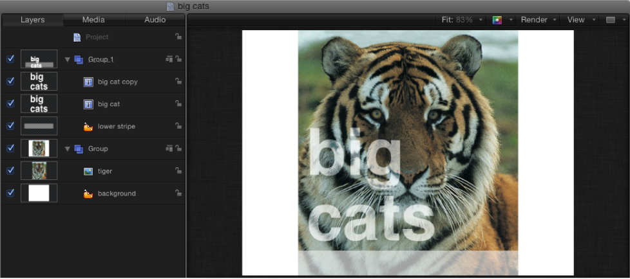Click the Project document icon
Image resolution: width=630 pixels, height=279 pixels.
[x=77, y=37]
